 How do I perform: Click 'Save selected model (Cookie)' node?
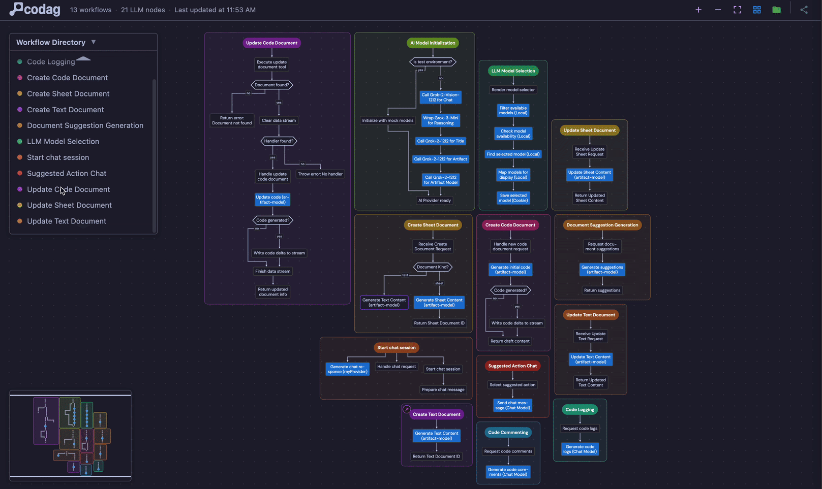[x=513, y=198]
